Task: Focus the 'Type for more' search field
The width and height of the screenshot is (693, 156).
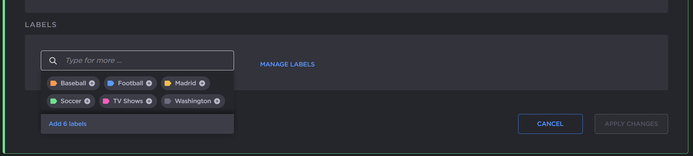Action: pos(146,60)
